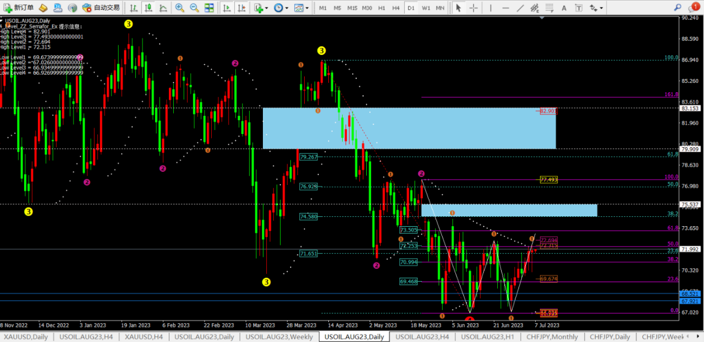Switch to the USOIL.AUG23,Weekly tab
Screen dimensions: 704x342
pyautogui.click(x=279, y=337)
